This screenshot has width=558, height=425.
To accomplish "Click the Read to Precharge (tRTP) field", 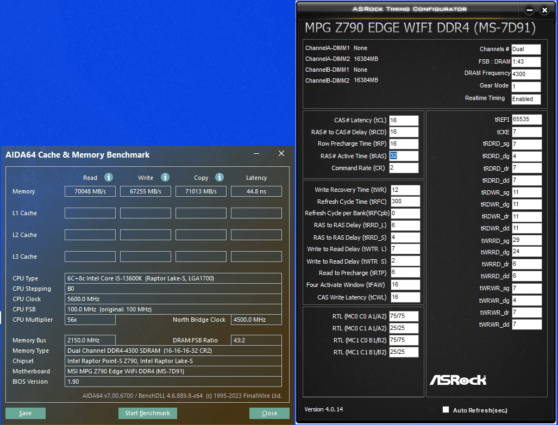I will point(405,273).
